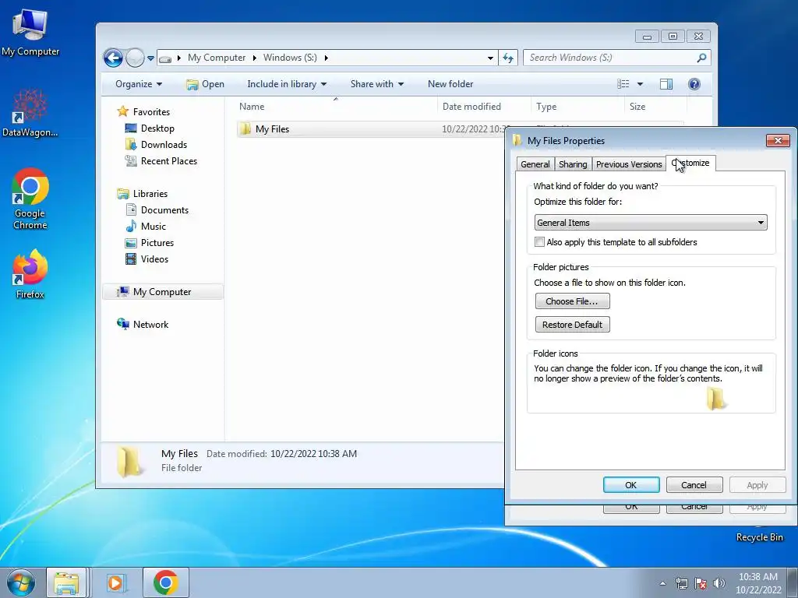Click Cancel in My Files Properties

[x=694, y=485]
